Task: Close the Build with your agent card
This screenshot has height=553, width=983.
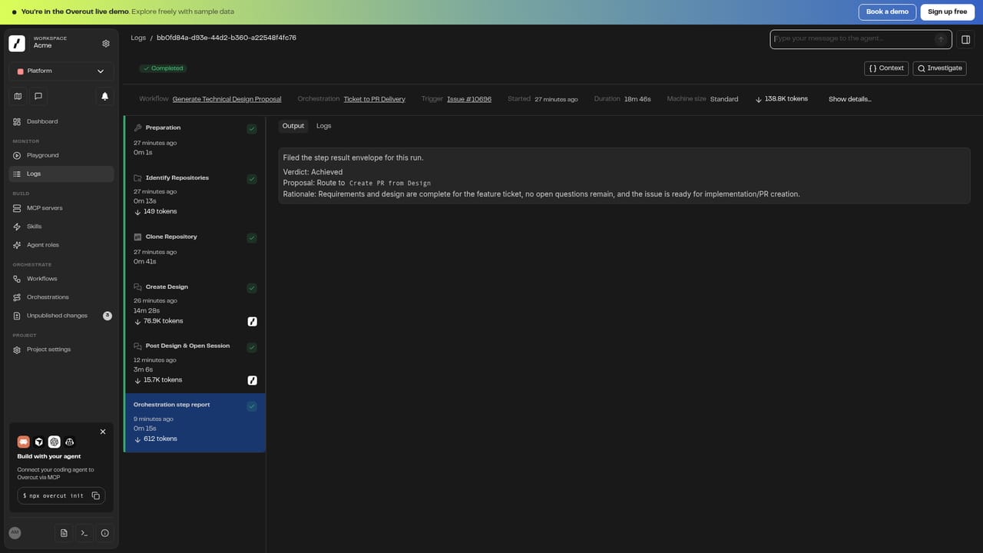Action: pos(103,432)
